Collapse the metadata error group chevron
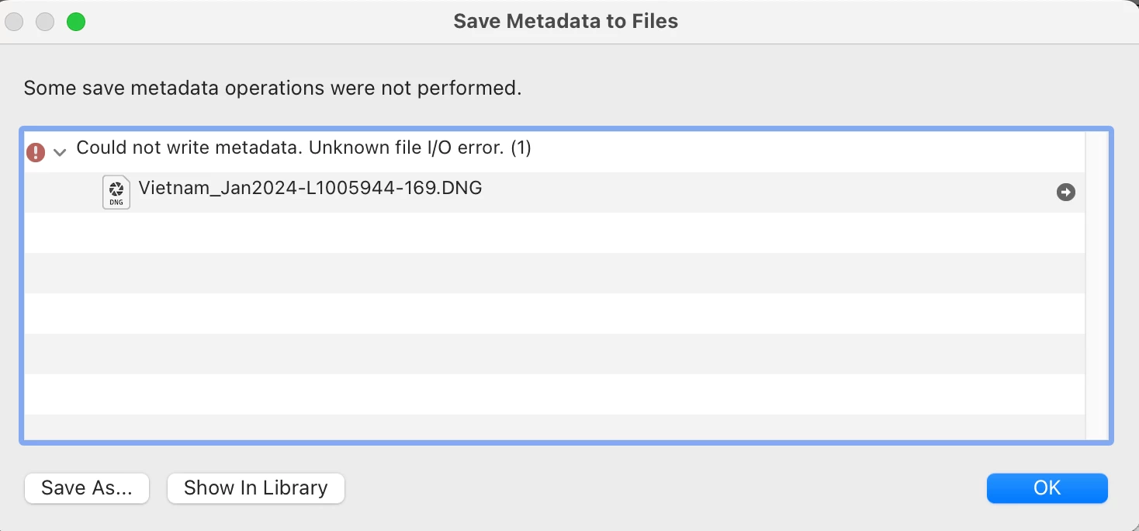The image size is (1139, 531). pyautogui.click(x=60, y=153)
